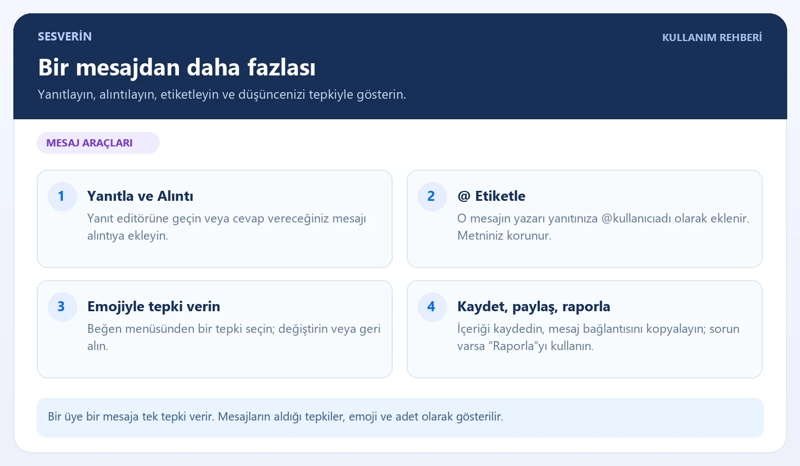Click the number 4 circle badge

click(432, 307)
